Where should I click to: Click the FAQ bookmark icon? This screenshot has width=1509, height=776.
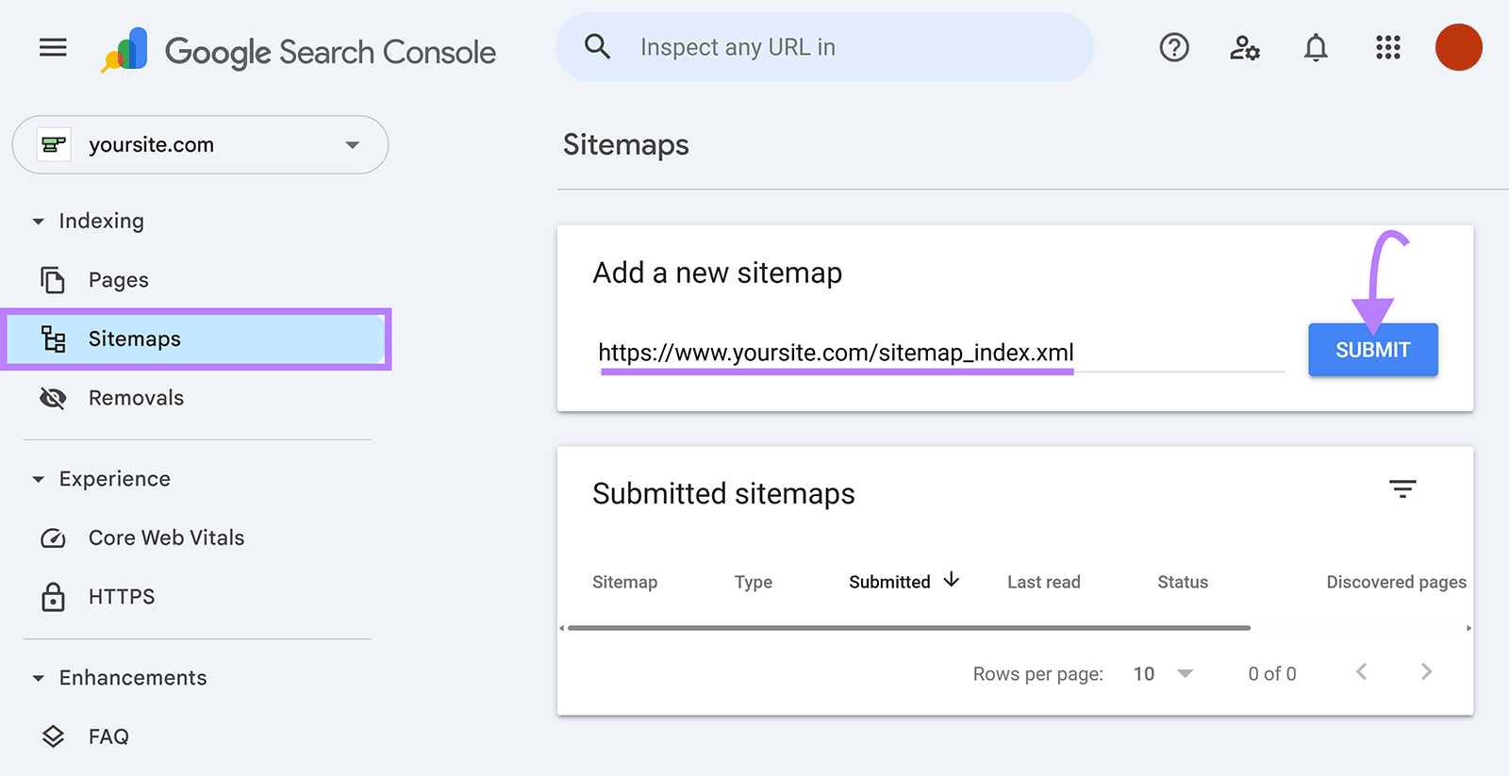[54, 735]
